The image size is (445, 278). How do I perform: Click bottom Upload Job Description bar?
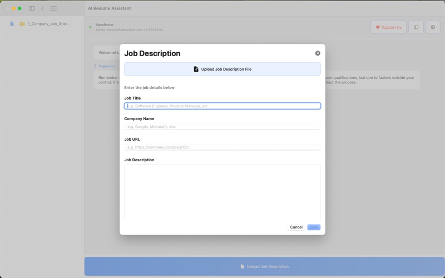[265, 266]
